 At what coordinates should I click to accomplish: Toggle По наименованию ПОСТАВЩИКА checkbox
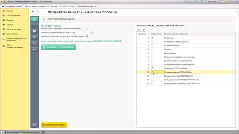click(152, 72)
